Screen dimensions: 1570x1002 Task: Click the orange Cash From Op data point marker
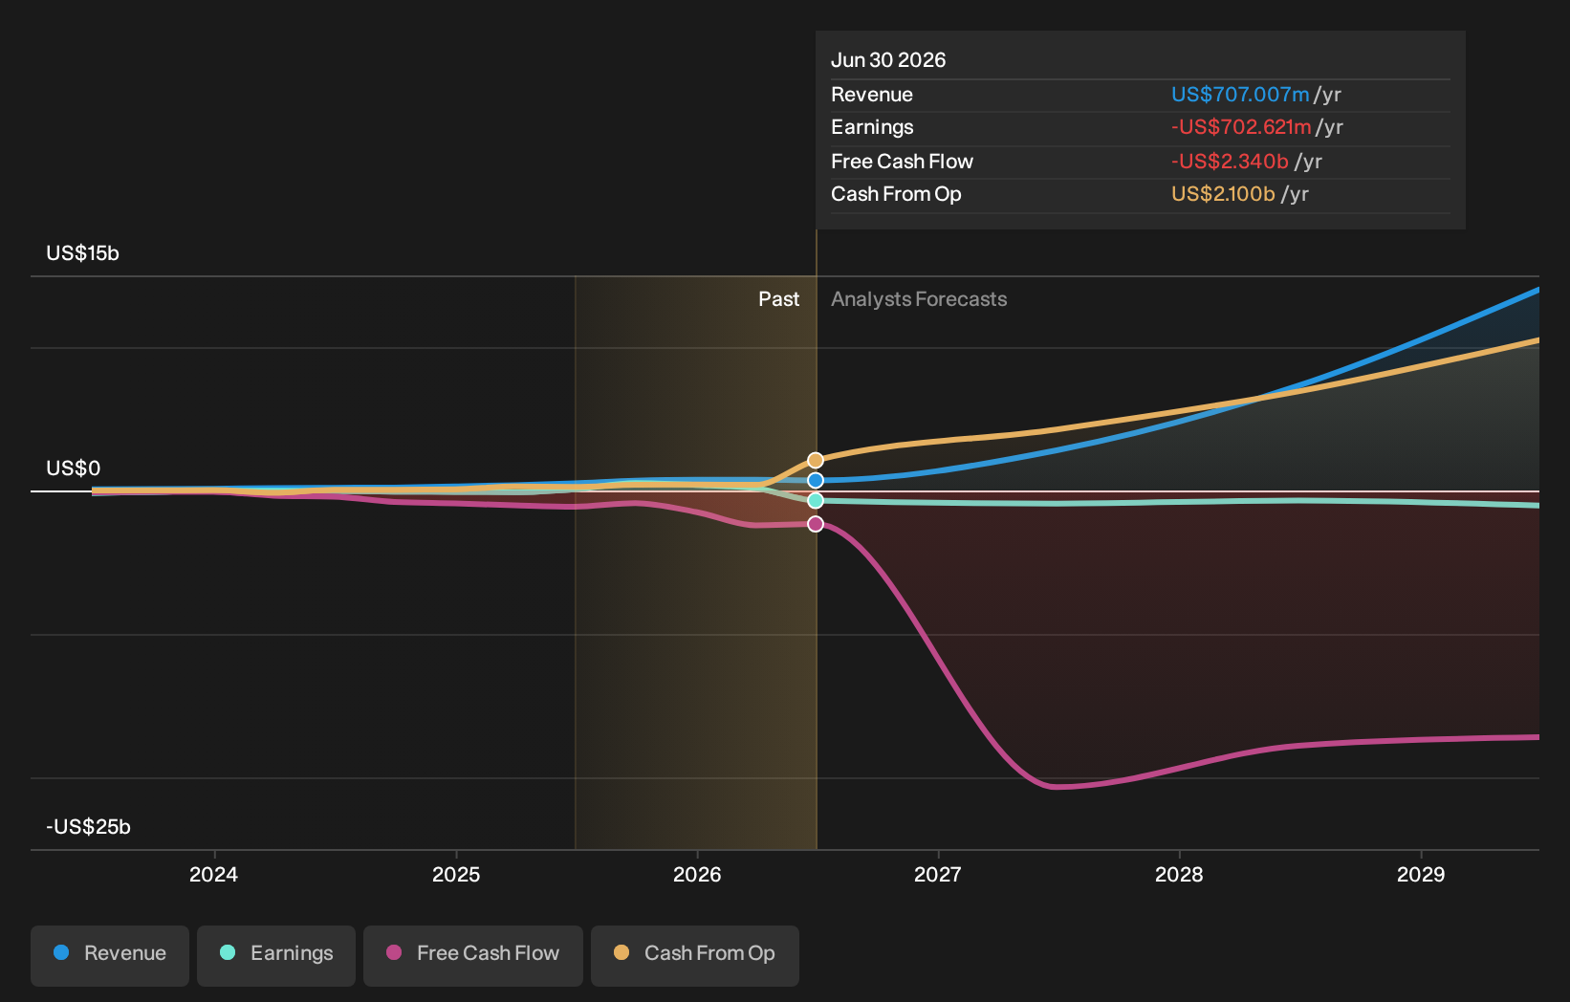tap(816, 460)
